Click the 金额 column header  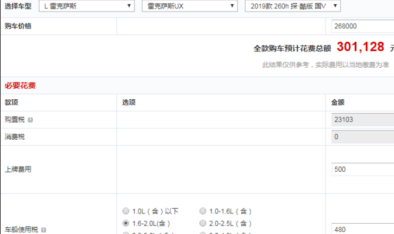click(x=338, y=102)
